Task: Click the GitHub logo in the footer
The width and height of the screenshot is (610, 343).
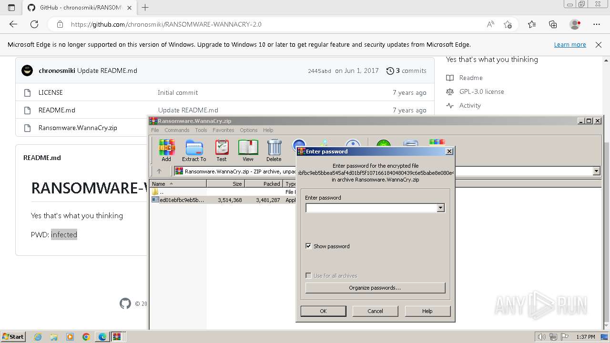Action: (125, 303)
